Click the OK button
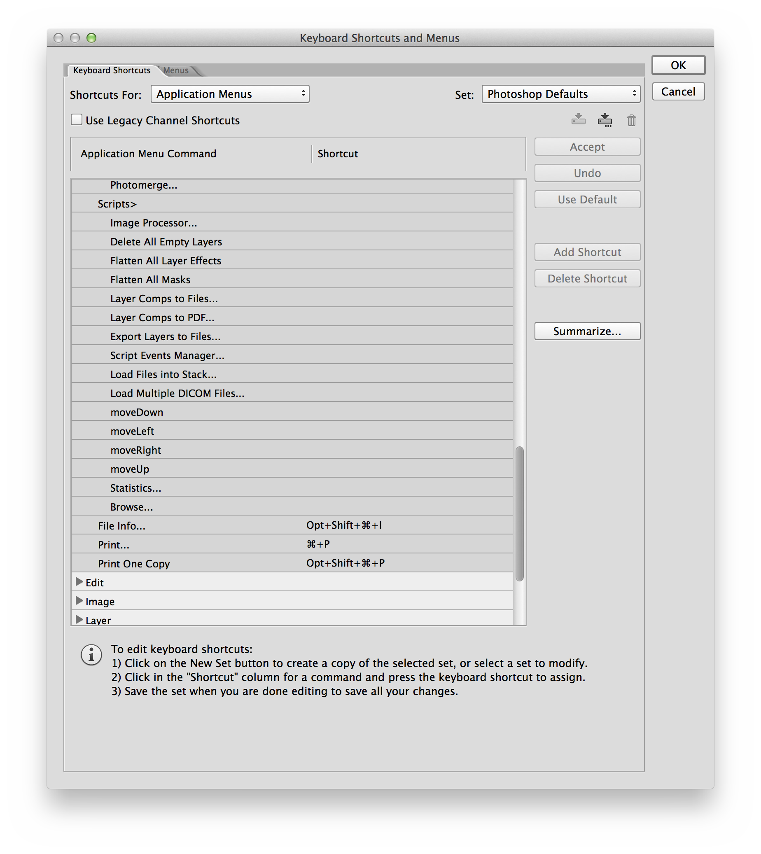Screen dimensions: 761x854 [678, 65]
